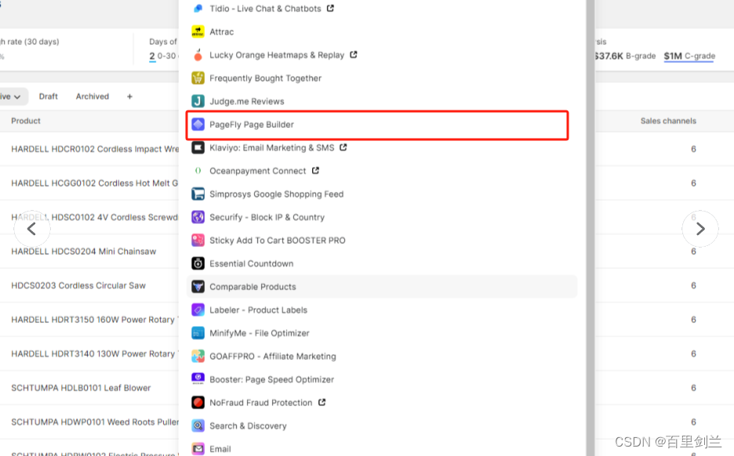Image resolution: width=734 pixels, height=456 pixels.
Task: Click the Labeler Product Labels icon
Action: pyautogui.click(x=198, y=309)
